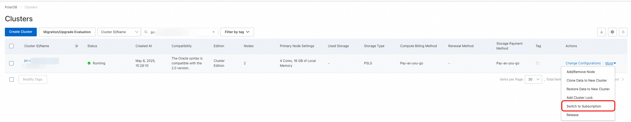
Task: Expand the Filter by tag dropdown
Action: (x=237, y=32)
